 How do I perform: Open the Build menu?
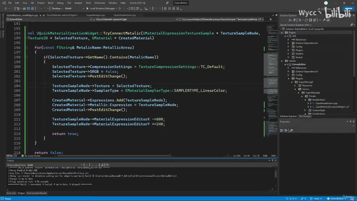point(50,3)
